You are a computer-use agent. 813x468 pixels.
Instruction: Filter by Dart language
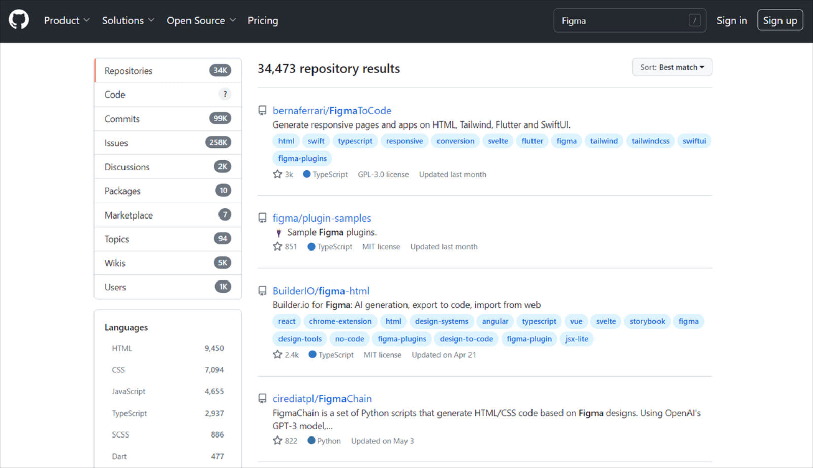click(168, 456)
